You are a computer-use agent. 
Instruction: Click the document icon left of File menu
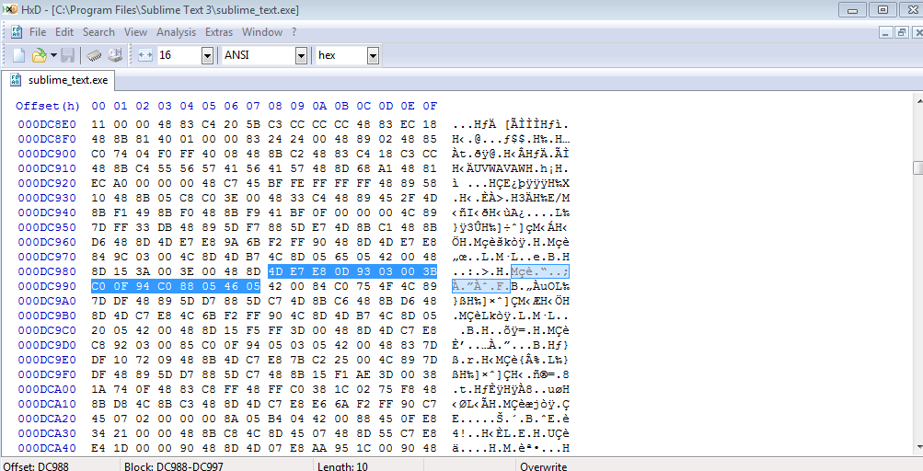17,32
